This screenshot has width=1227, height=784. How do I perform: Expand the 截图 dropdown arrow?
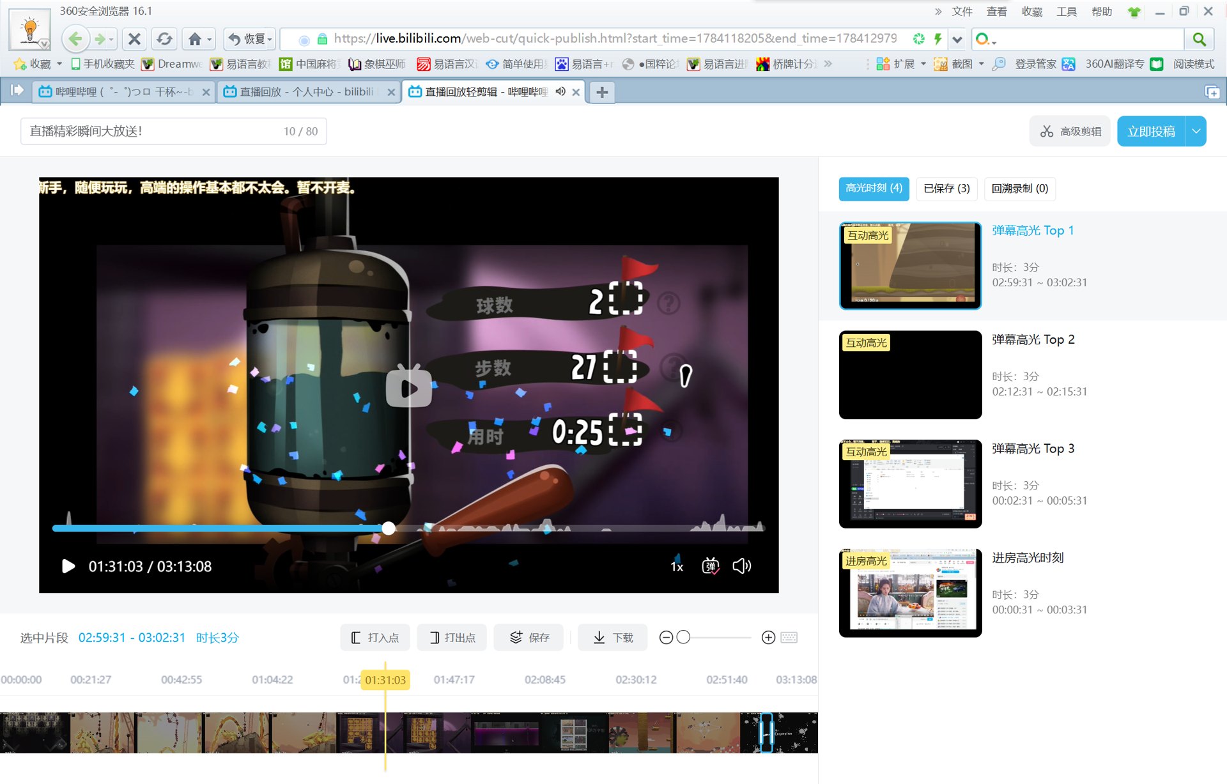coord(981,64)
